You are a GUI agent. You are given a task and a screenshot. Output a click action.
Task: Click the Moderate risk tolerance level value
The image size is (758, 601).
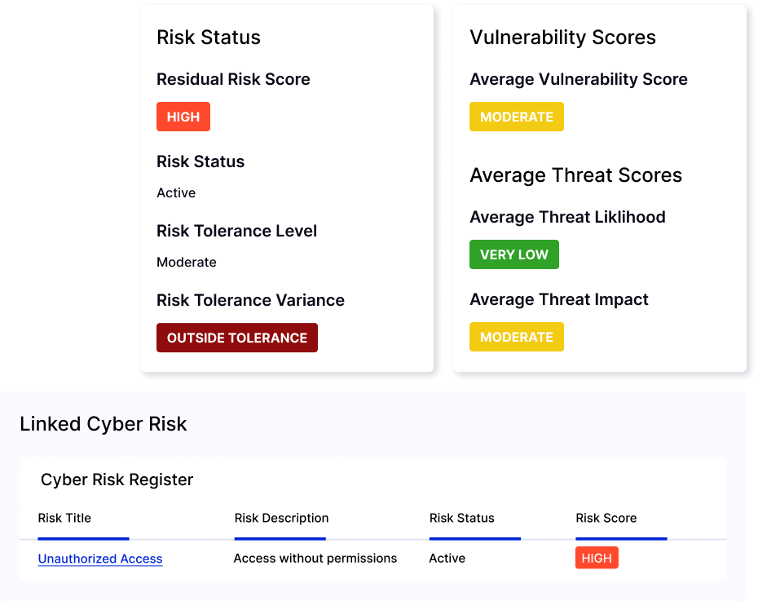click(187, 263)
